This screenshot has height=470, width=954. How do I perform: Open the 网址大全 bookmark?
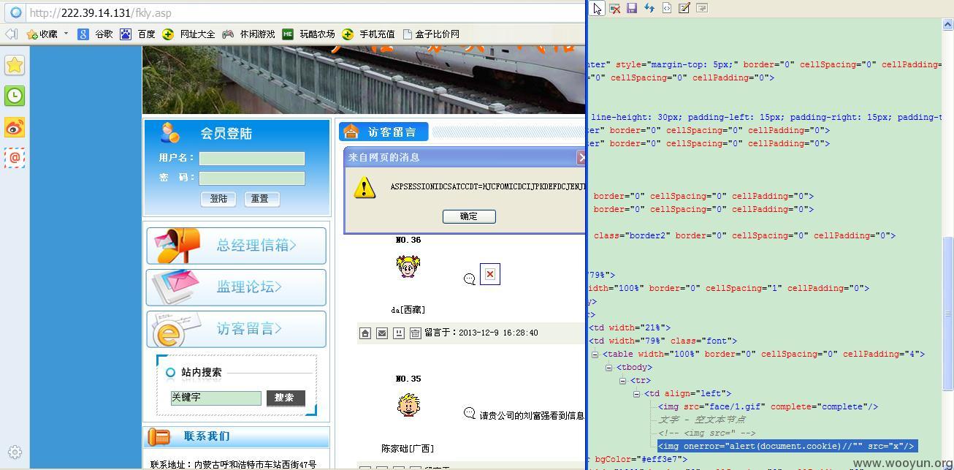coord(189,34)
